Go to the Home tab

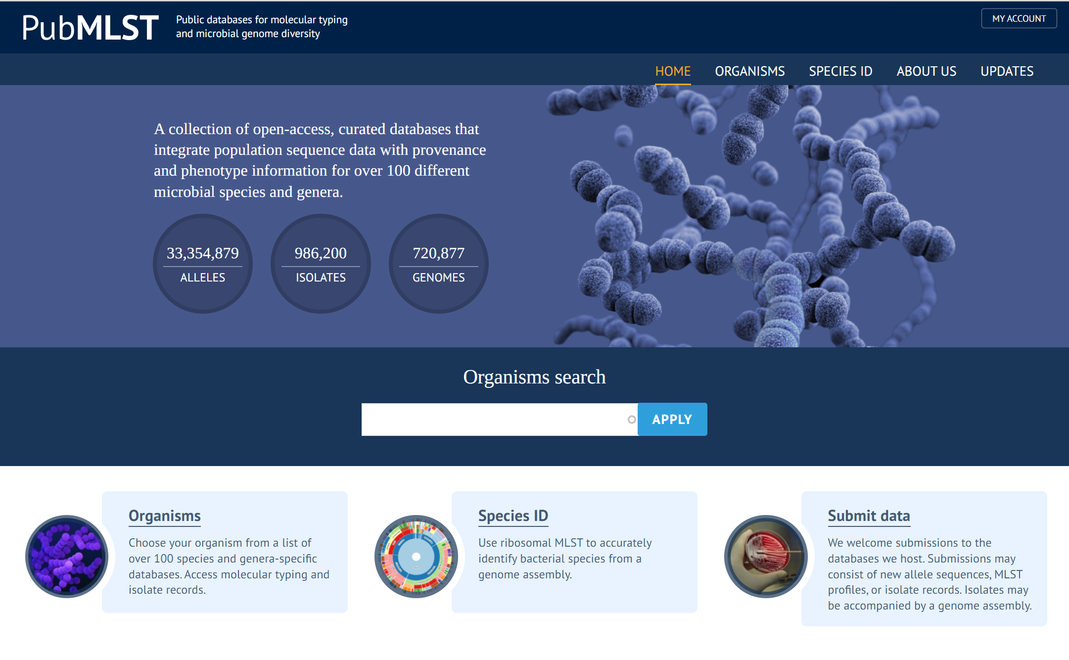coord(673,71)
